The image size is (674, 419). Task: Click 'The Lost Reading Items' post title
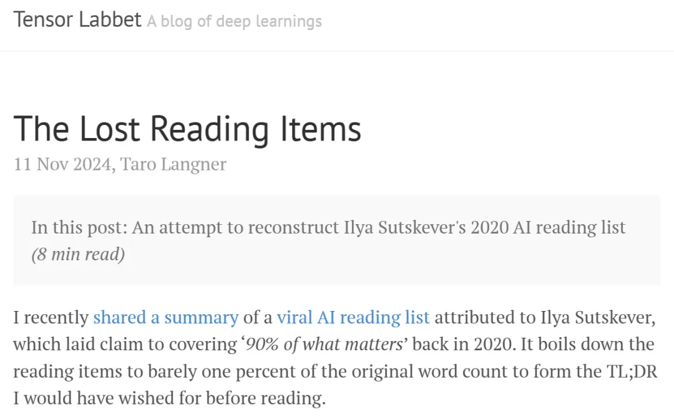tap(187, 129)
